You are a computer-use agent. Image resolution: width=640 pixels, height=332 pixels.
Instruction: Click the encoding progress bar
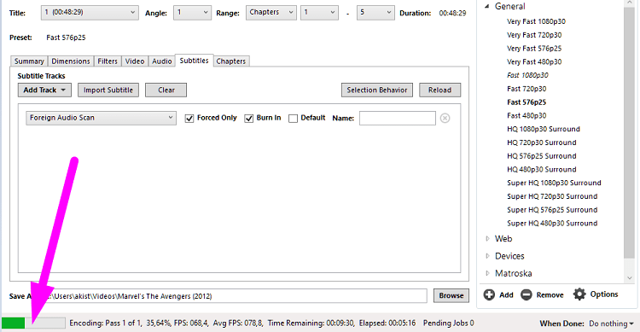pos(33,323)
